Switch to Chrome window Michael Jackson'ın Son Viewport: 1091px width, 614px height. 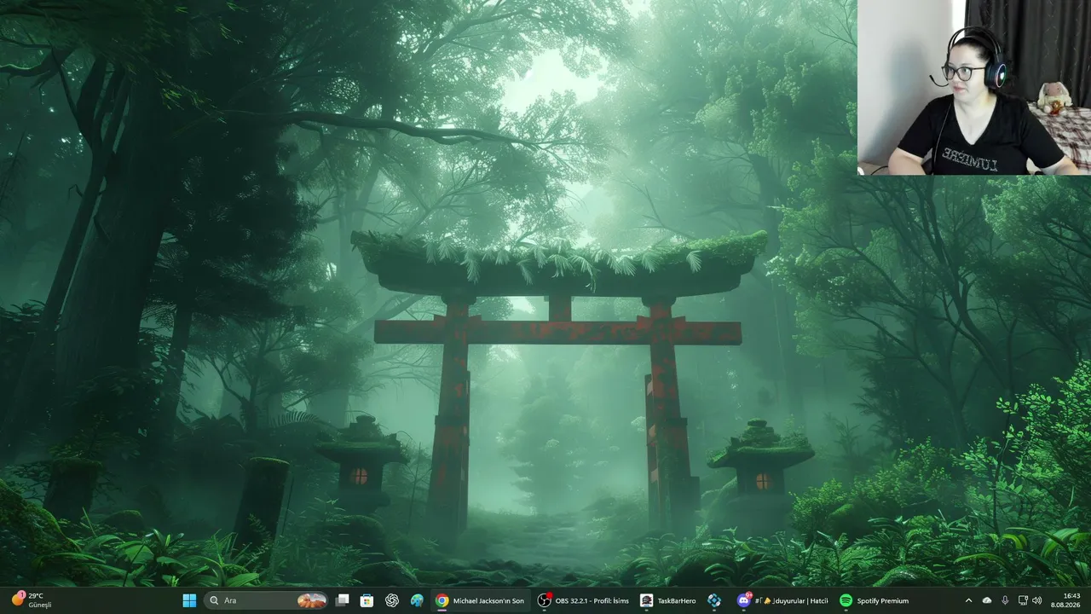pos(480,600)
